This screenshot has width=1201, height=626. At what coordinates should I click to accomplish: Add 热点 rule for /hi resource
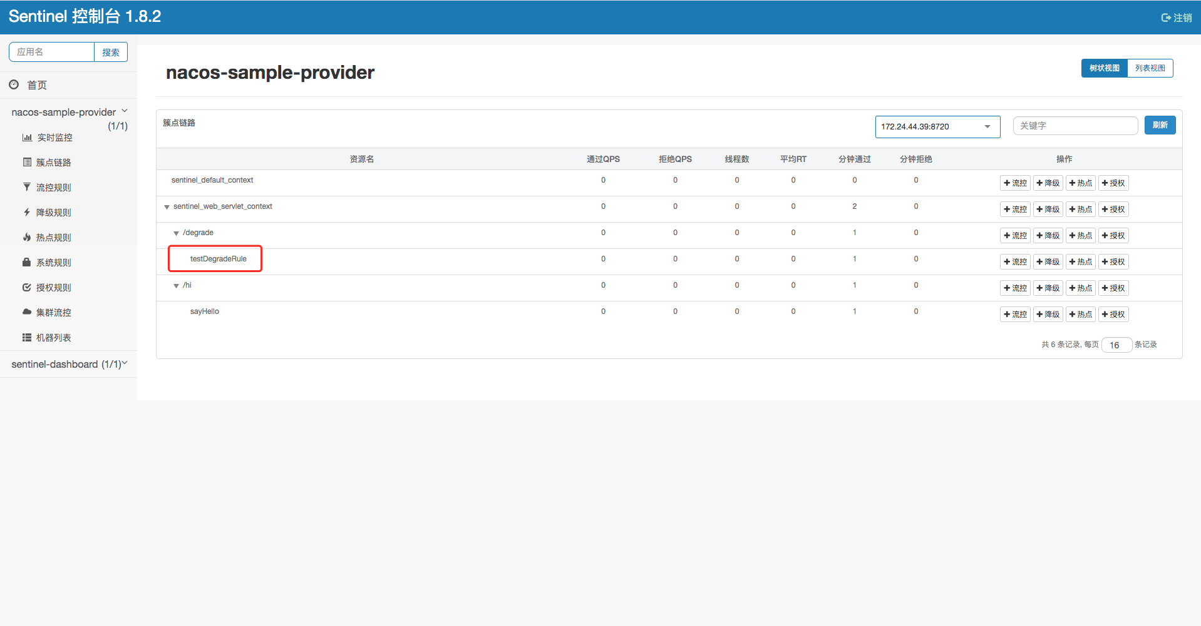1080,288
